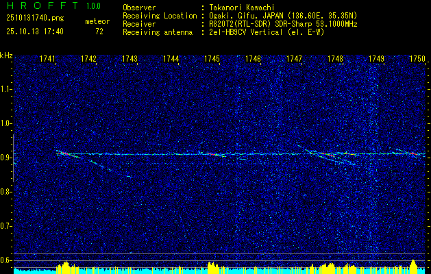Click the Receiving antenna label

[x=158, y=32]
